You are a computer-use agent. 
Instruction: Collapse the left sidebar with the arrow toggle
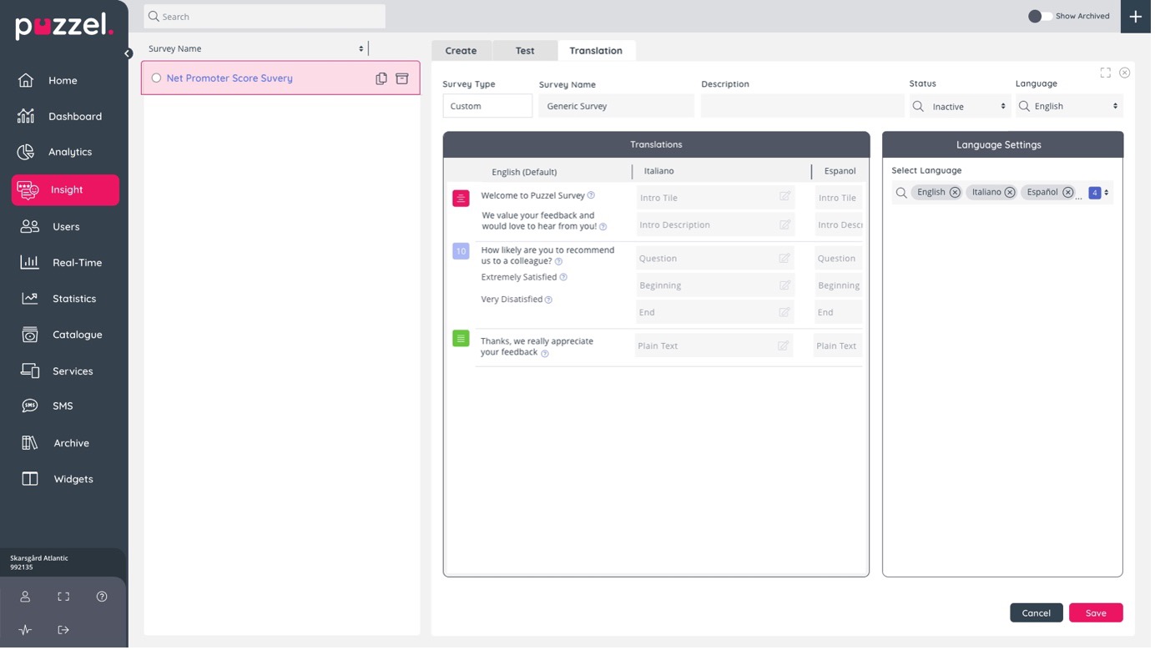pos(129,53)
